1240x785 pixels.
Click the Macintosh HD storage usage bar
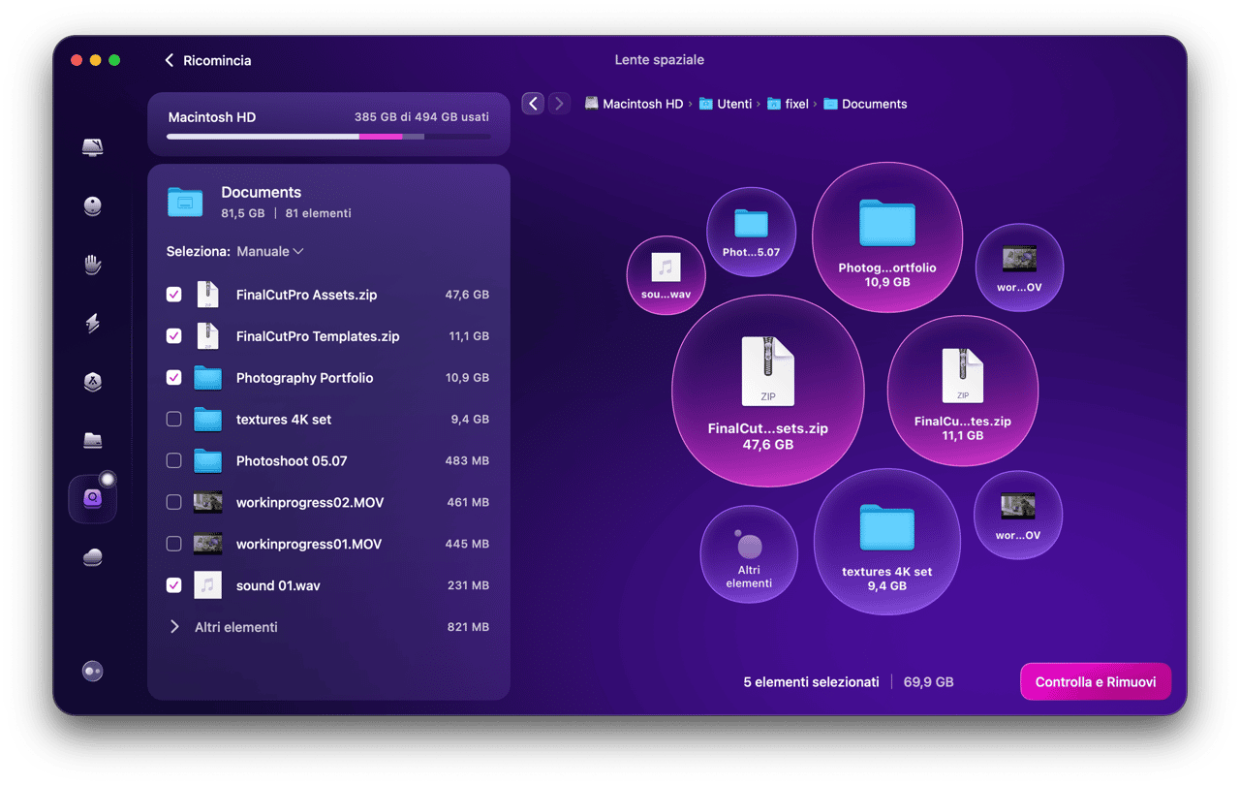327,137
